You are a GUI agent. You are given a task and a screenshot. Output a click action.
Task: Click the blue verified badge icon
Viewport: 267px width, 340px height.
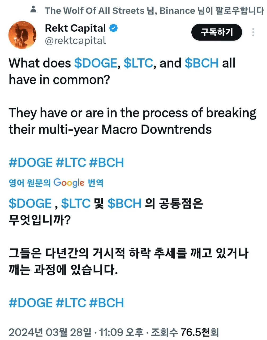coord(114,28)
